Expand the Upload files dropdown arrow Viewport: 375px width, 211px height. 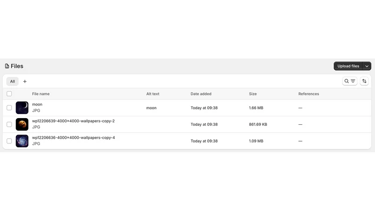click(x=367, y=66)
